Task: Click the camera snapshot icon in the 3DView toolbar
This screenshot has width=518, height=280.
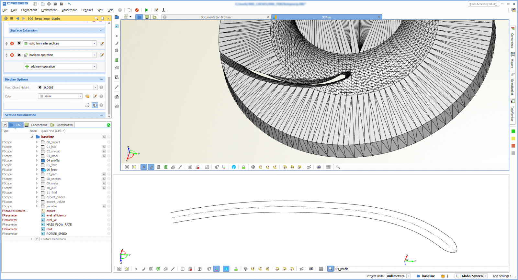Action: [x=319, y=167]
